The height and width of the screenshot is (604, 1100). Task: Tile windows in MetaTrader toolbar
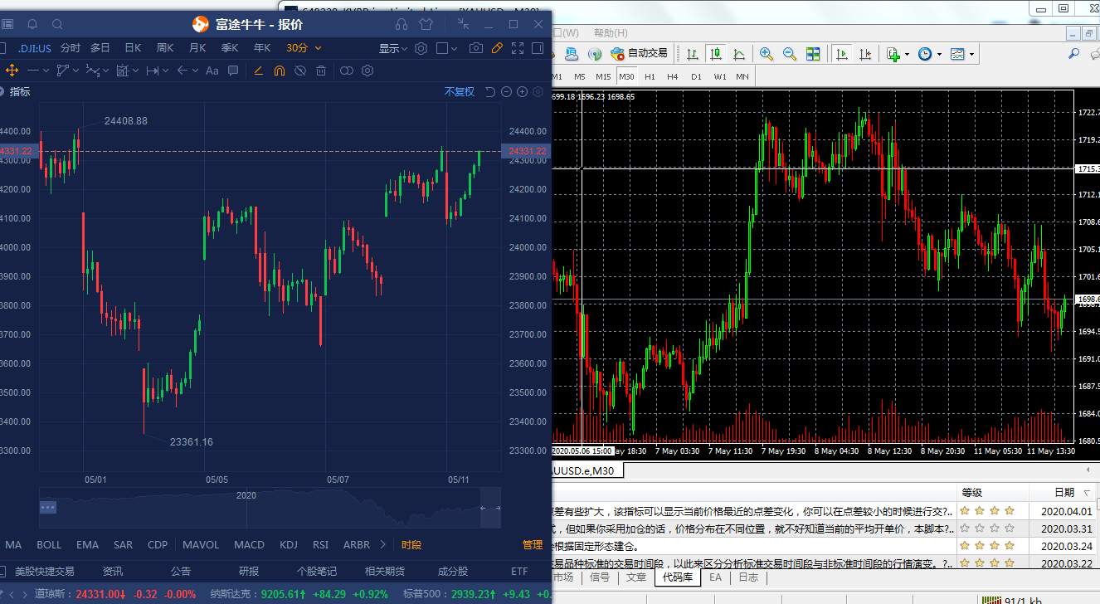pos(813,54)
